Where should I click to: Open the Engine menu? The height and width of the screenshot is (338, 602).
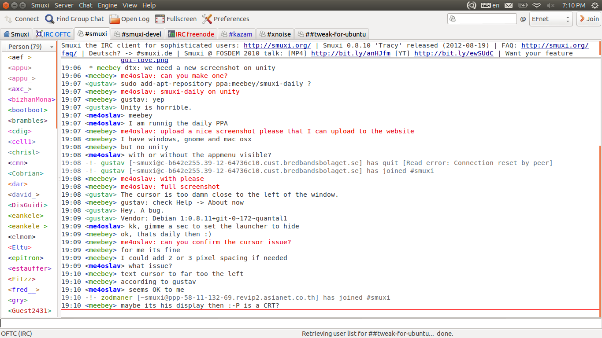pos(107,5)
